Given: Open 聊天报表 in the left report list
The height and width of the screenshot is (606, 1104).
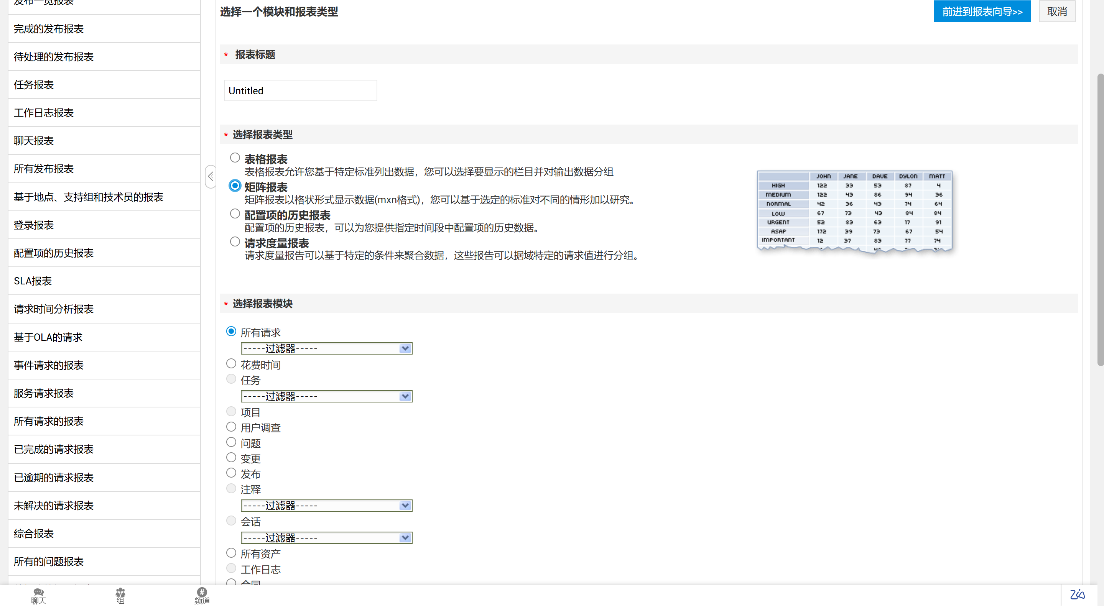Looking at the screenshot, I should tap(33, 140).
